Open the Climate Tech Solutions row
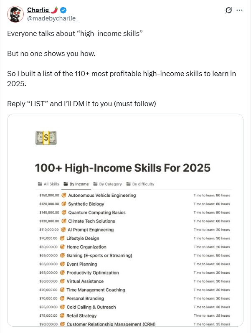 coord(91,221)
